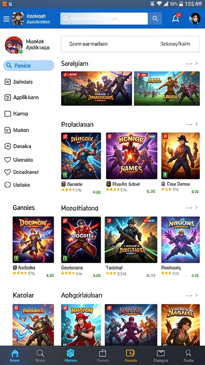Open three-dot options for Aohgririaolaan section
The width and height of the screenshot is (205, 365).
[x=189, y=295]
